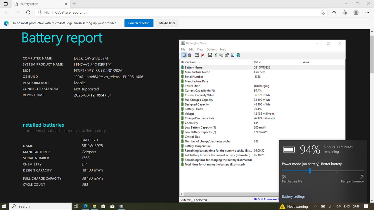
Task: Click the toolbar icon left of the Find magnifier
Action: pos(226,55)
